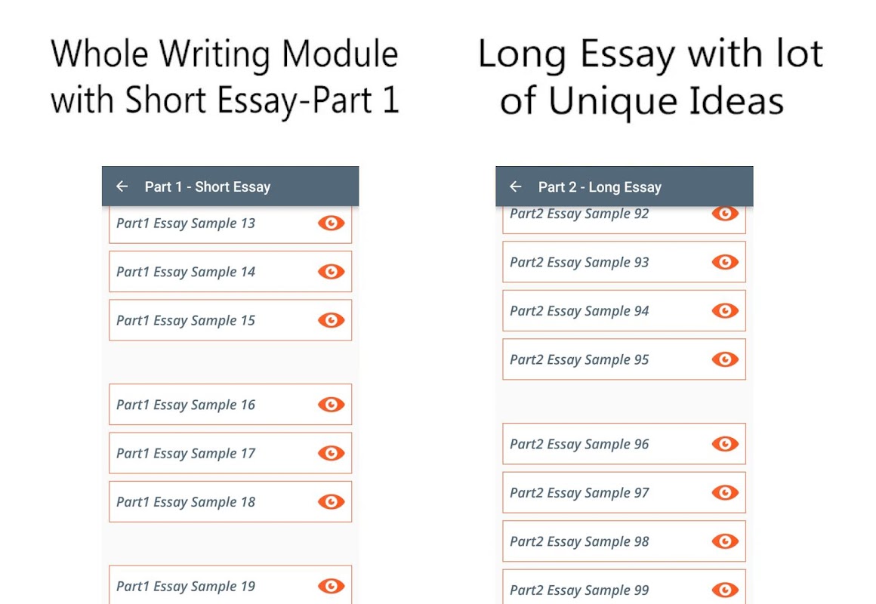The width and height of the screenshot is (876, 604).
Task: Open Part1 Essay Sample 14 text
Action: coord(186,272)
